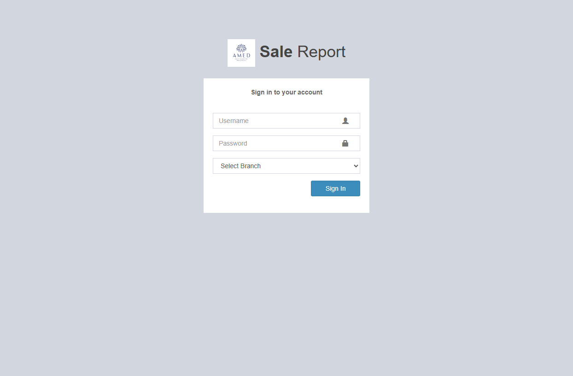The image size is (573, 376).
Task: Click the padlock icon in Password field
Action: pyautogui.click(x=345, y=143)
